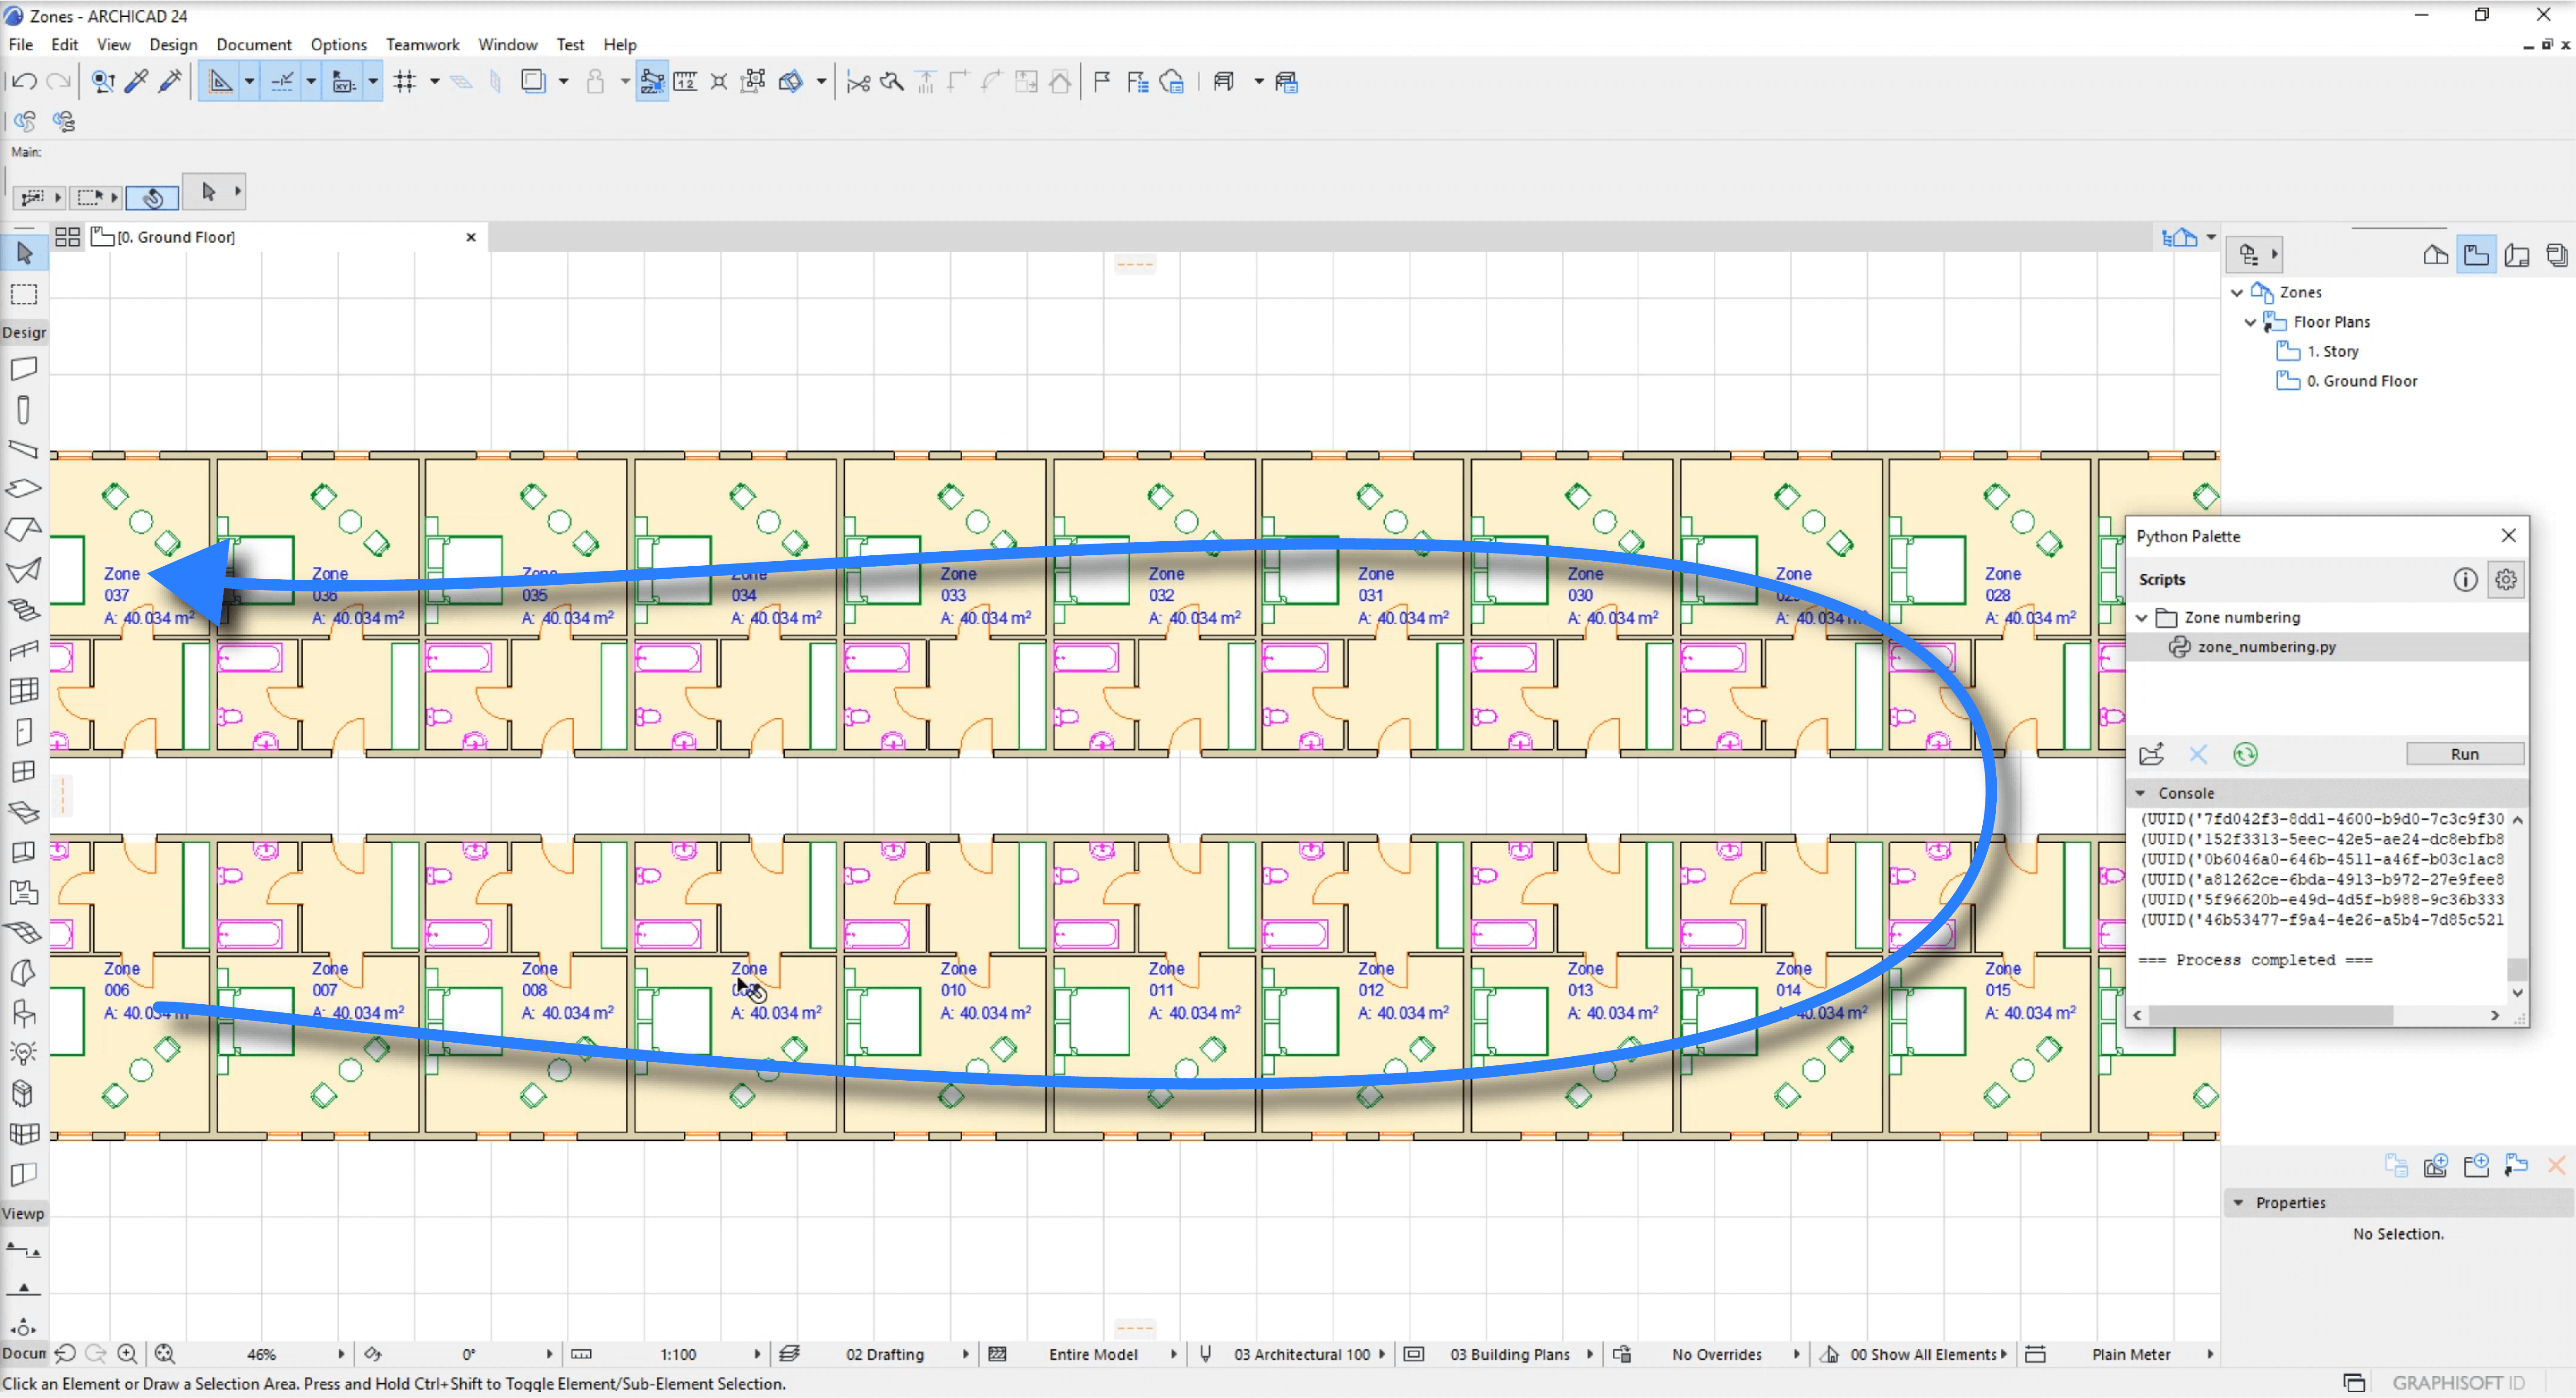Screen dimensions: 2576x1398
Task: Toggle the guide lines toolbar button
Action: coord(220,82)
